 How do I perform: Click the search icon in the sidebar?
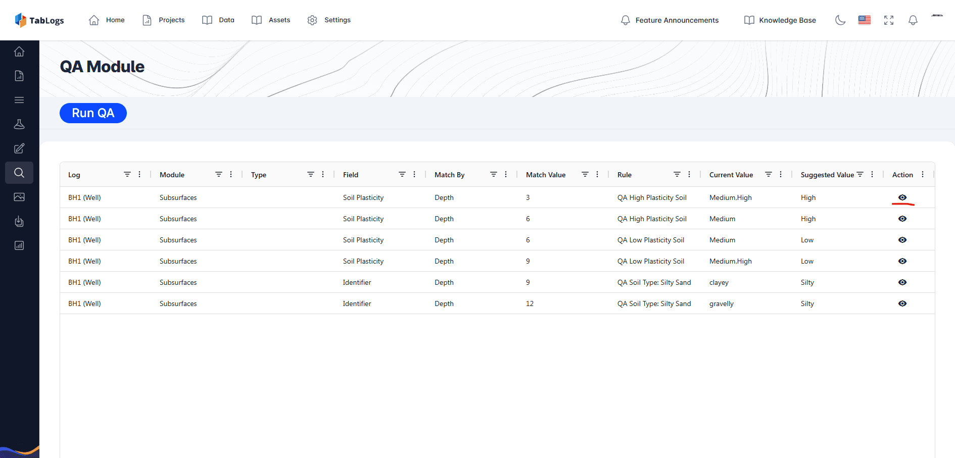pos(19,172)
